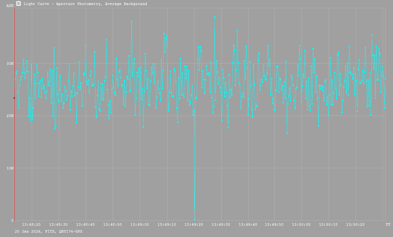Image resolution: width=393 pixels, height=237 pixels.
Task: Click the red marker dot on left axis
Action: tap(14, 98)
